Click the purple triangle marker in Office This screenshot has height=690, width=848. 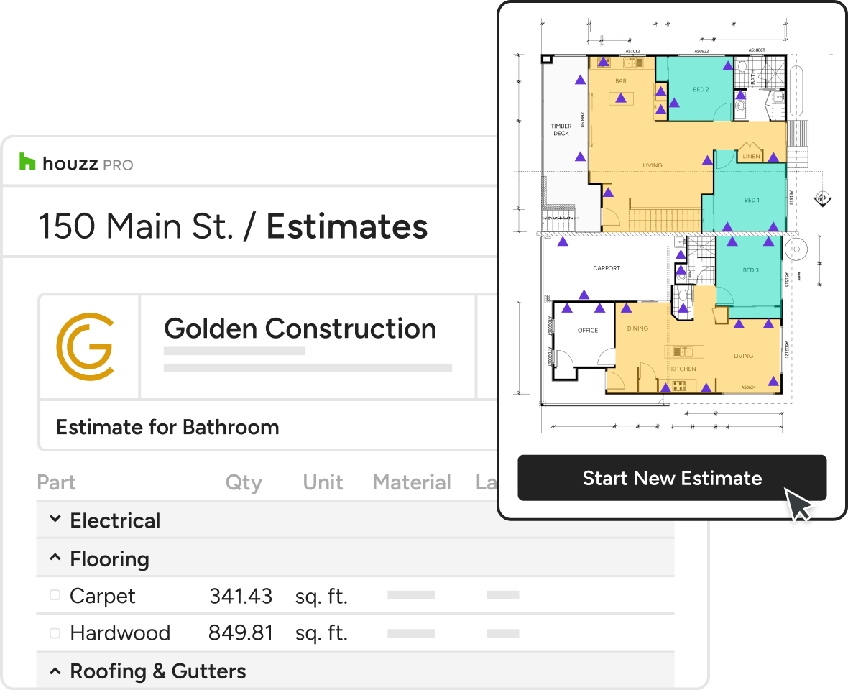pyautogui.click(x=567, y=308)
